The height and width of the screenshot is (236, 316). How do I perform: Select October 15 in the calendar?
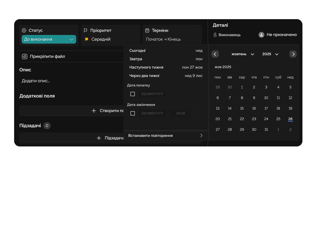tap(242, 108)
